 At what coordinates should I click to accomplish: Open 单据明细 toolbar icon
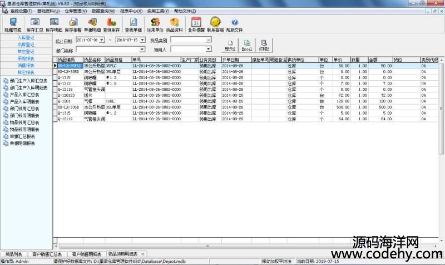[x=92, y=24]
